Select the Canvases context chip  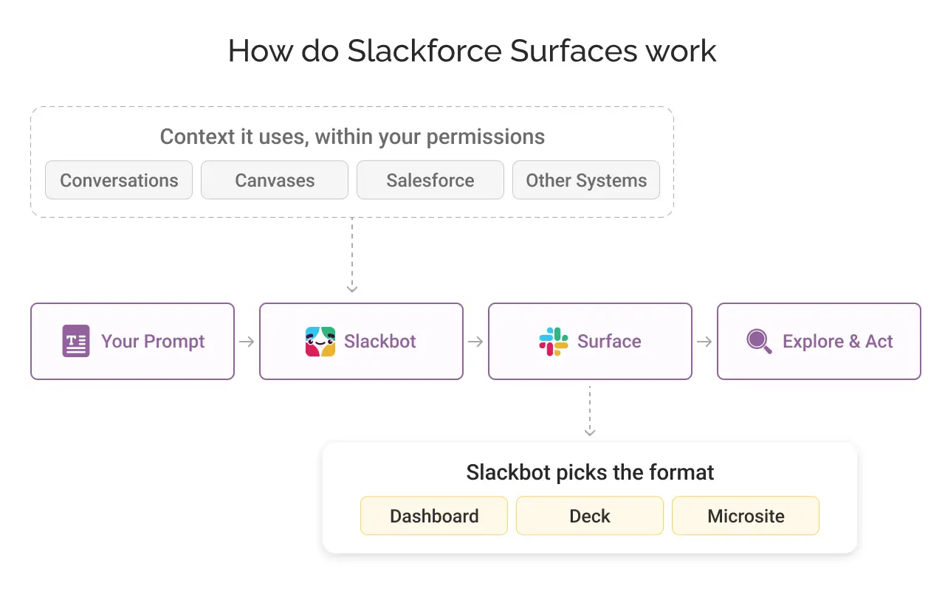[275, 180]
